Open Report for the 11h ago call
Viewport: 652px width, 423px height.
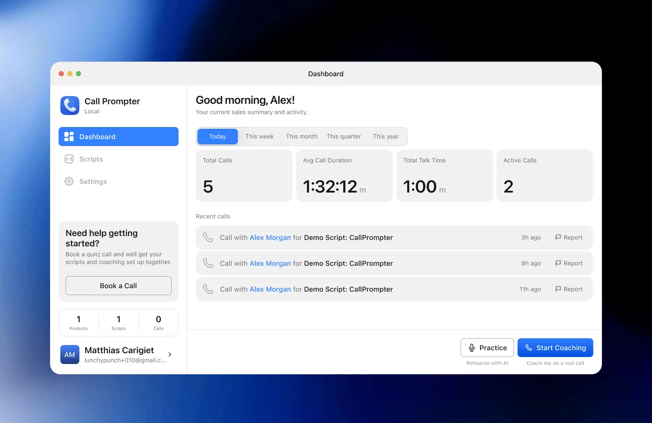pos(569,289)
